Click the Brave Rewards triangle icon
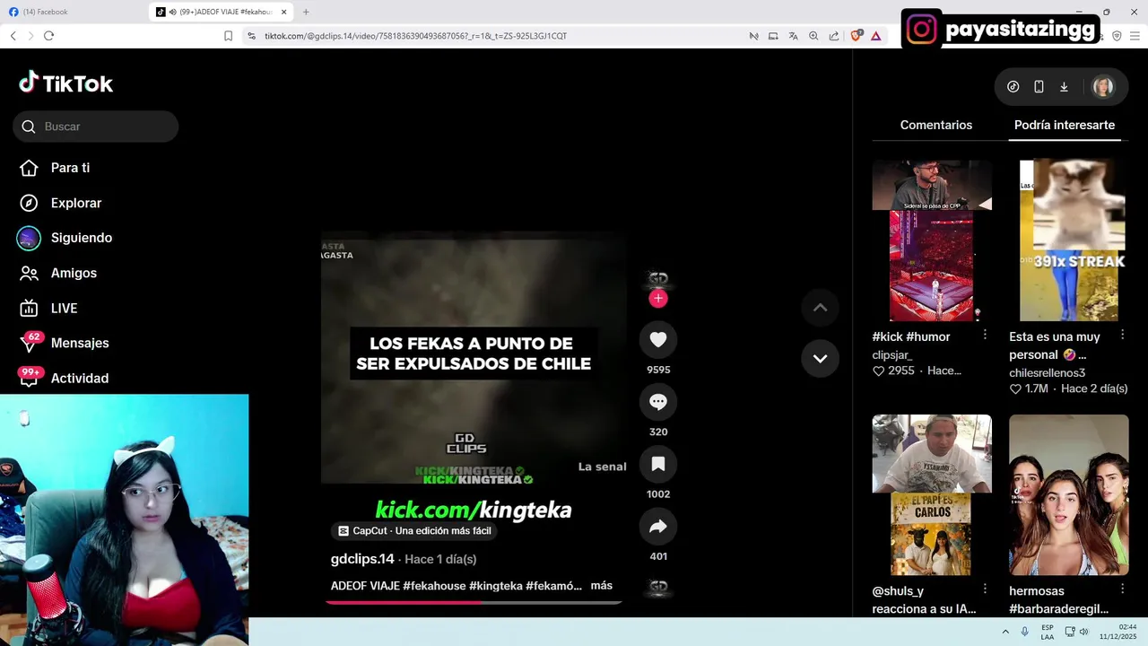 [x=875, y=36]
